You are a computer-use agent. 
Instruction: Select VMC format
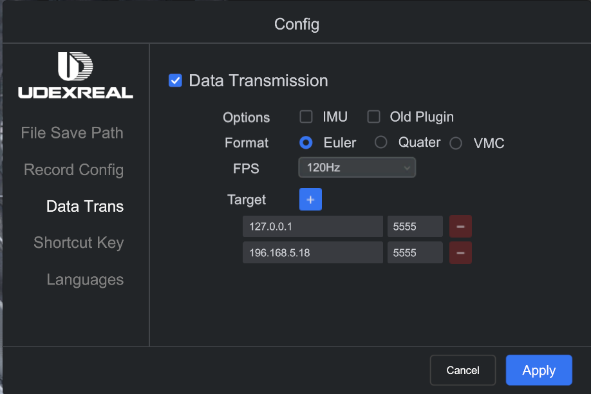tap(456, 143)
